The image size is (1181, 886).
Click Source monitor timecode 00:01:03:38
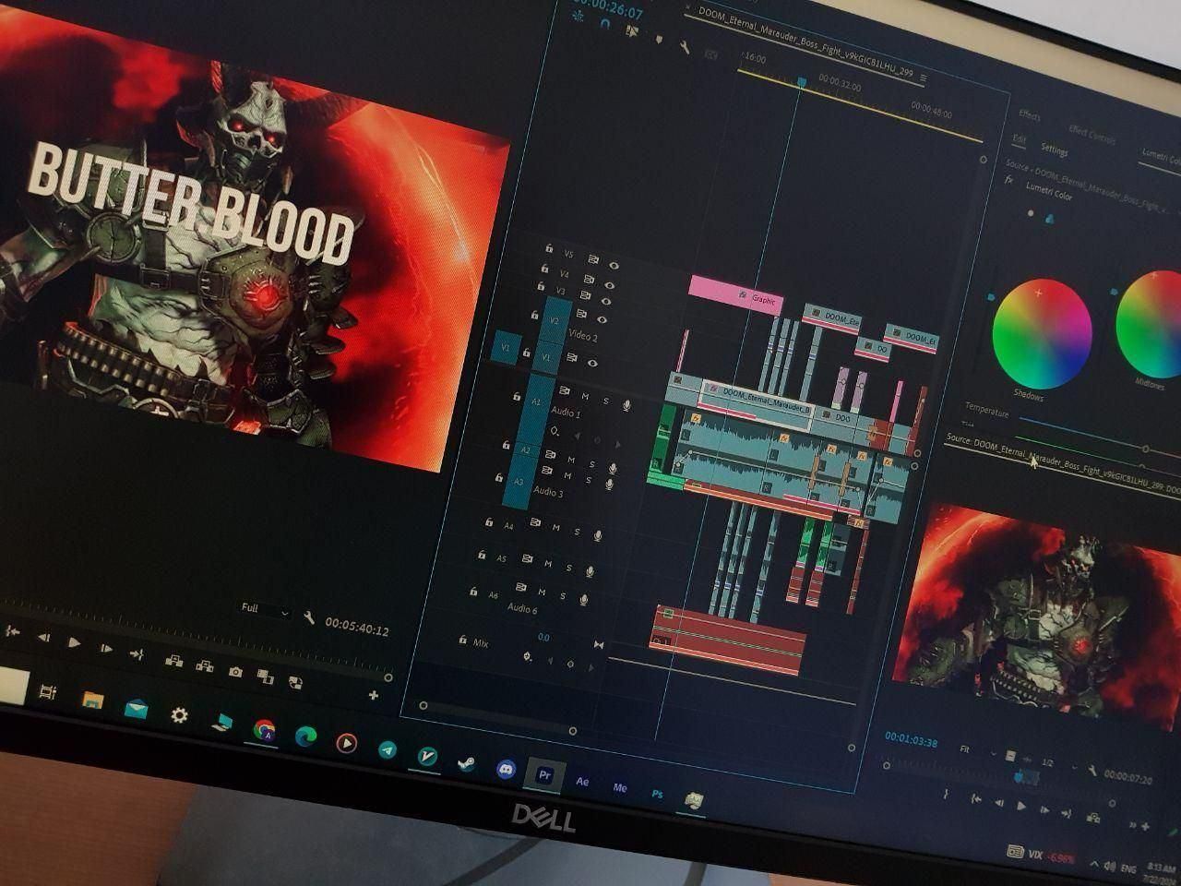click(x=911, y=740)
